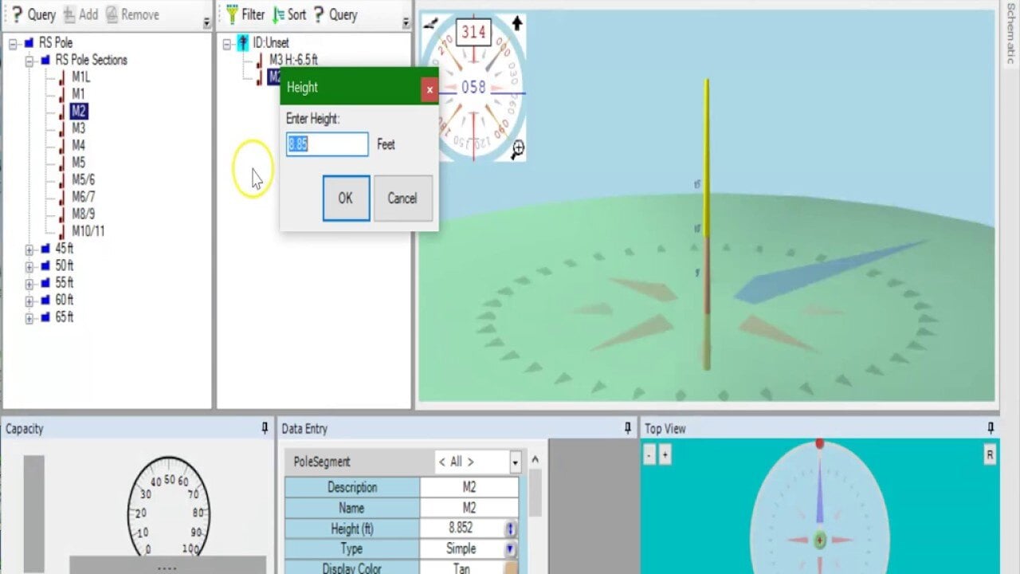The height and width of the screenshot is (574, 1020).
Task: Click the 314 heading box
Action: 473,32
